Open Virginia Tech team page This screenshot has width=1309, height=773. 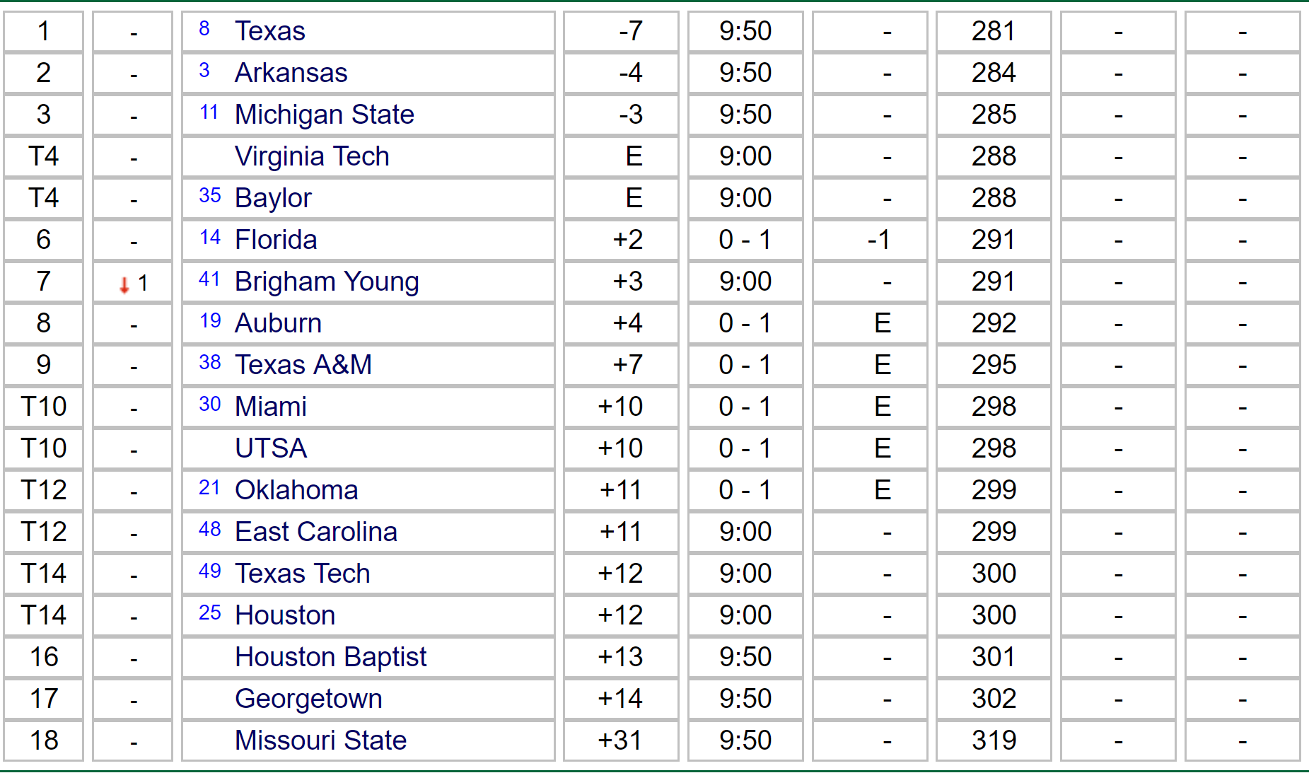click(312, 156)
